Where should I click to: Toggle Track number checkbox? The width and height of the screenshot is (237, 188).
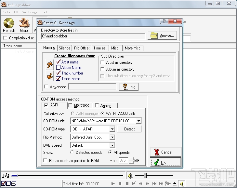pos(58,73)
